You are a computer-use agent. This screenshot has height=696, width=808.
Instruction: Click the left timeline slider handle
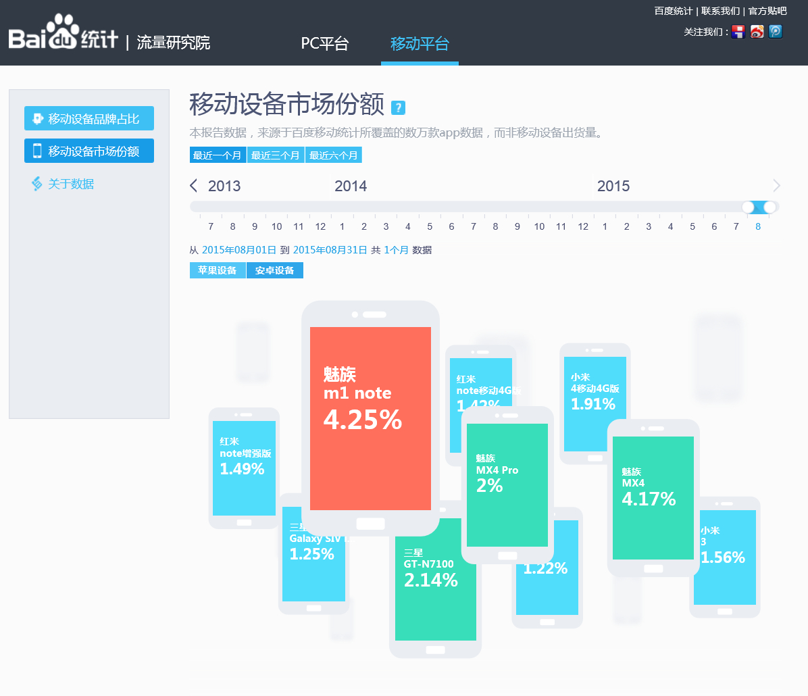click(x=749, y=207)
